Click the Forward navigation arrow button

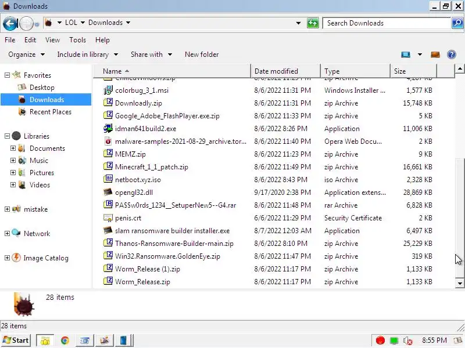[26, 23]
